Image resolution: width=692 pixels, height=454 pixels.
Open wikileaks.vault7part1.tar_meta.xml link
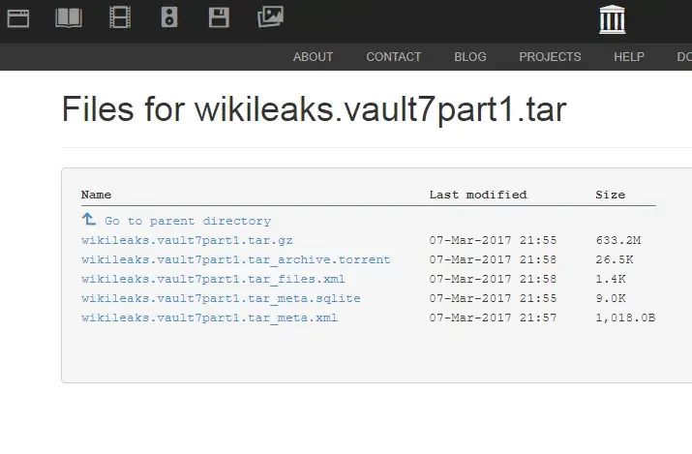tap(209, 318)
